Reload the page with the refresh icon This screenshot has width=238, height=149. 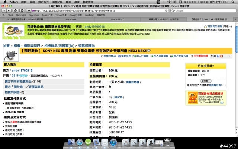166,11
